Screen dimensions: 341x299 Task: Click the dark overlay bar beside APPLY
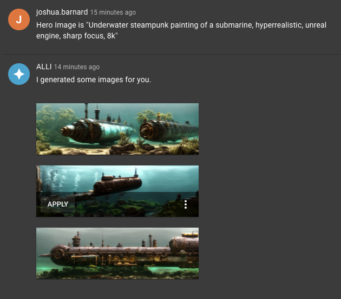click(x=128, y=204)
